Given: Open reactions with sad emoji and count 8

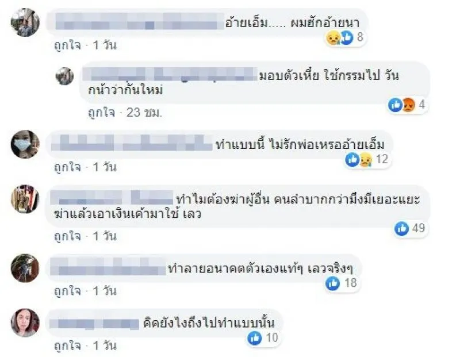Looking at the screenshot, I should pos(346,38).
